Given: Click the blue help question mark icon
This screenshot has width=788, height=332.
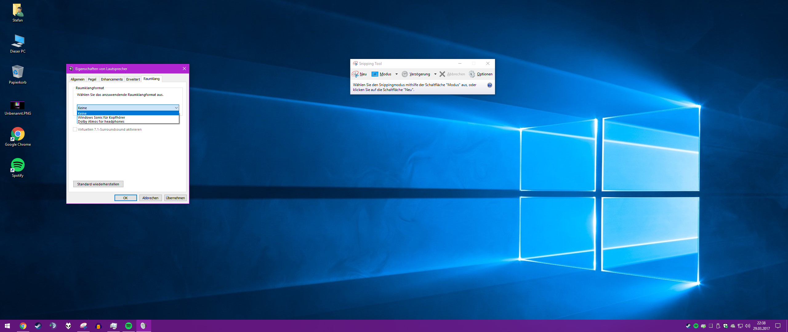Looking at the screenshot, I should coord(489,85).
